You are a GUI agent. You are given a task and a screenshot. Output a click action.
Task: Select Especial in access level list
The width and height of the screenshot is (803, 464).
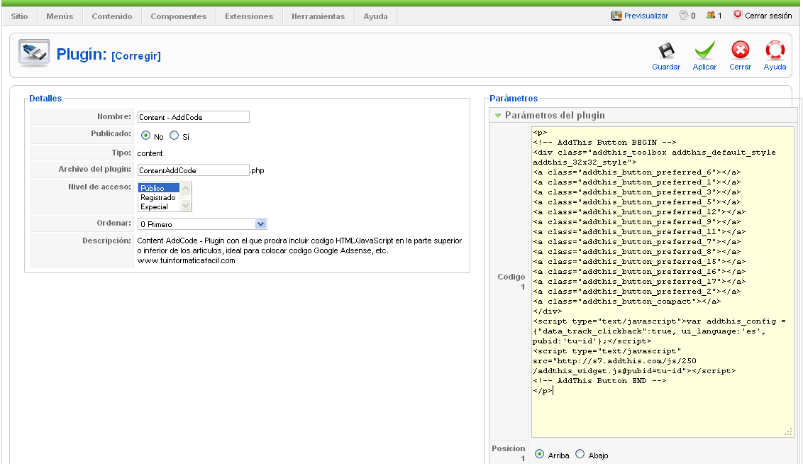(x=159, y=206)
